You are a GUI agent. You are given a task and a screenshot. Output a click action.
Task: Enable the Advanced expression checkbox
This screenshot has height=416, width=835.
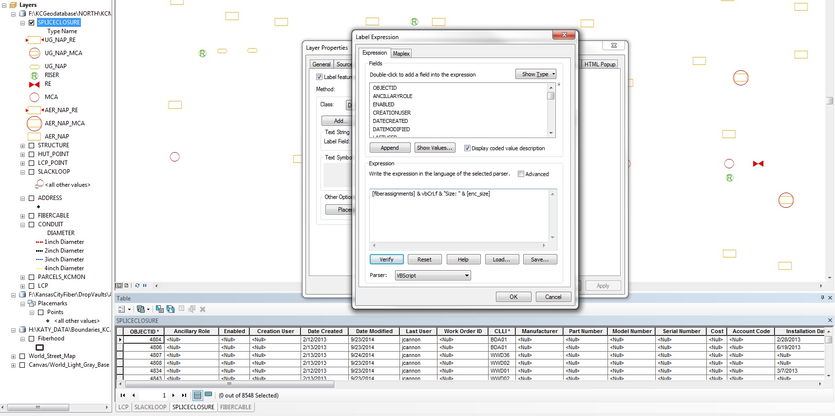pos(521,174)
